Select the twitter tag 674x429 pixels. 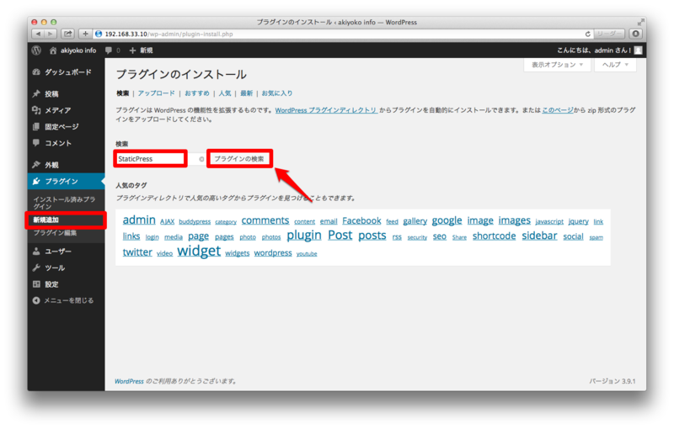click(x=137, y=252)
